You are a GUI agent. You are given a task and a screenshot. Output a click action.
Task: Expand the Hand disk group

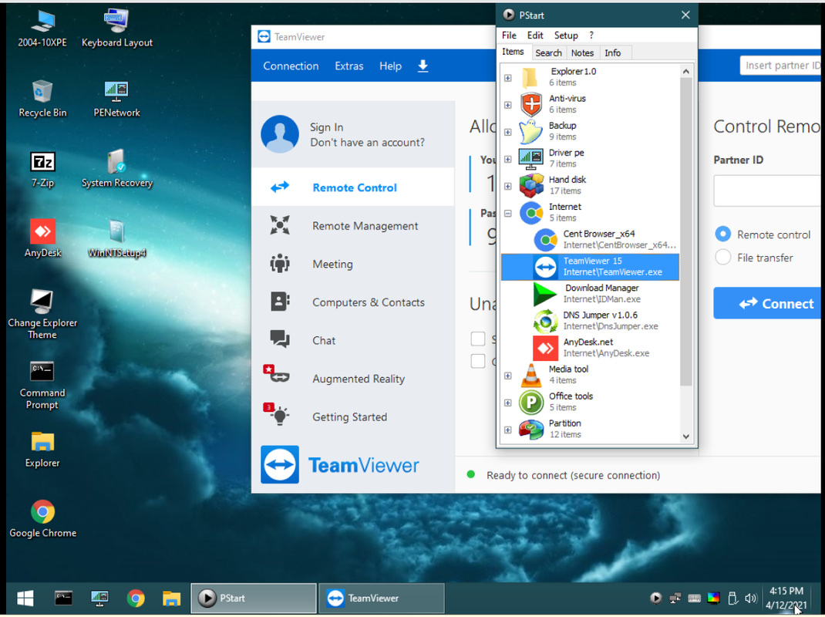pos(508,187)
